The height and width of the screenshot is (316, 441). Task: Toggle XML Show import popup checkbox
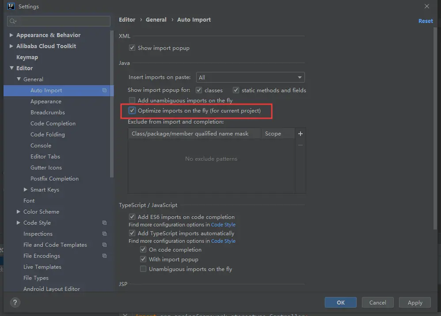[x=132, y=48]
